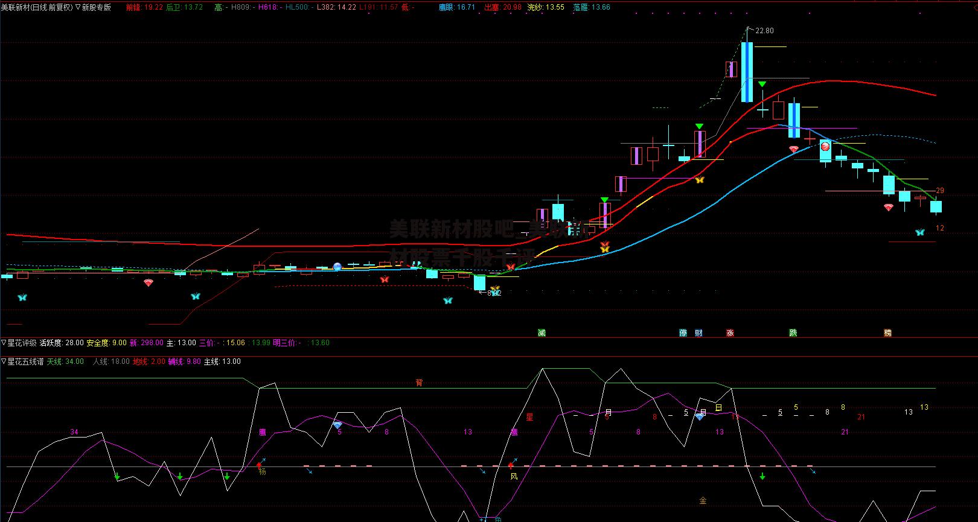Select the blue diamond beside the 日 label

pos(700,416)
